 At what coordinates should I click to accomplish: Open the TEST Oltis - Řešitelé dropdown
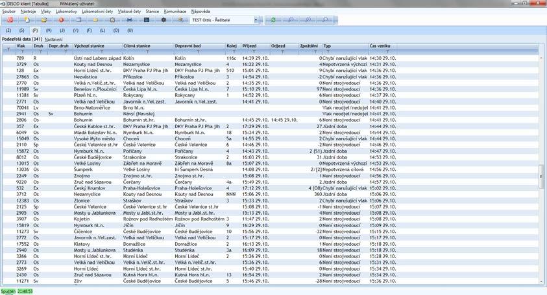click(256, 20)
